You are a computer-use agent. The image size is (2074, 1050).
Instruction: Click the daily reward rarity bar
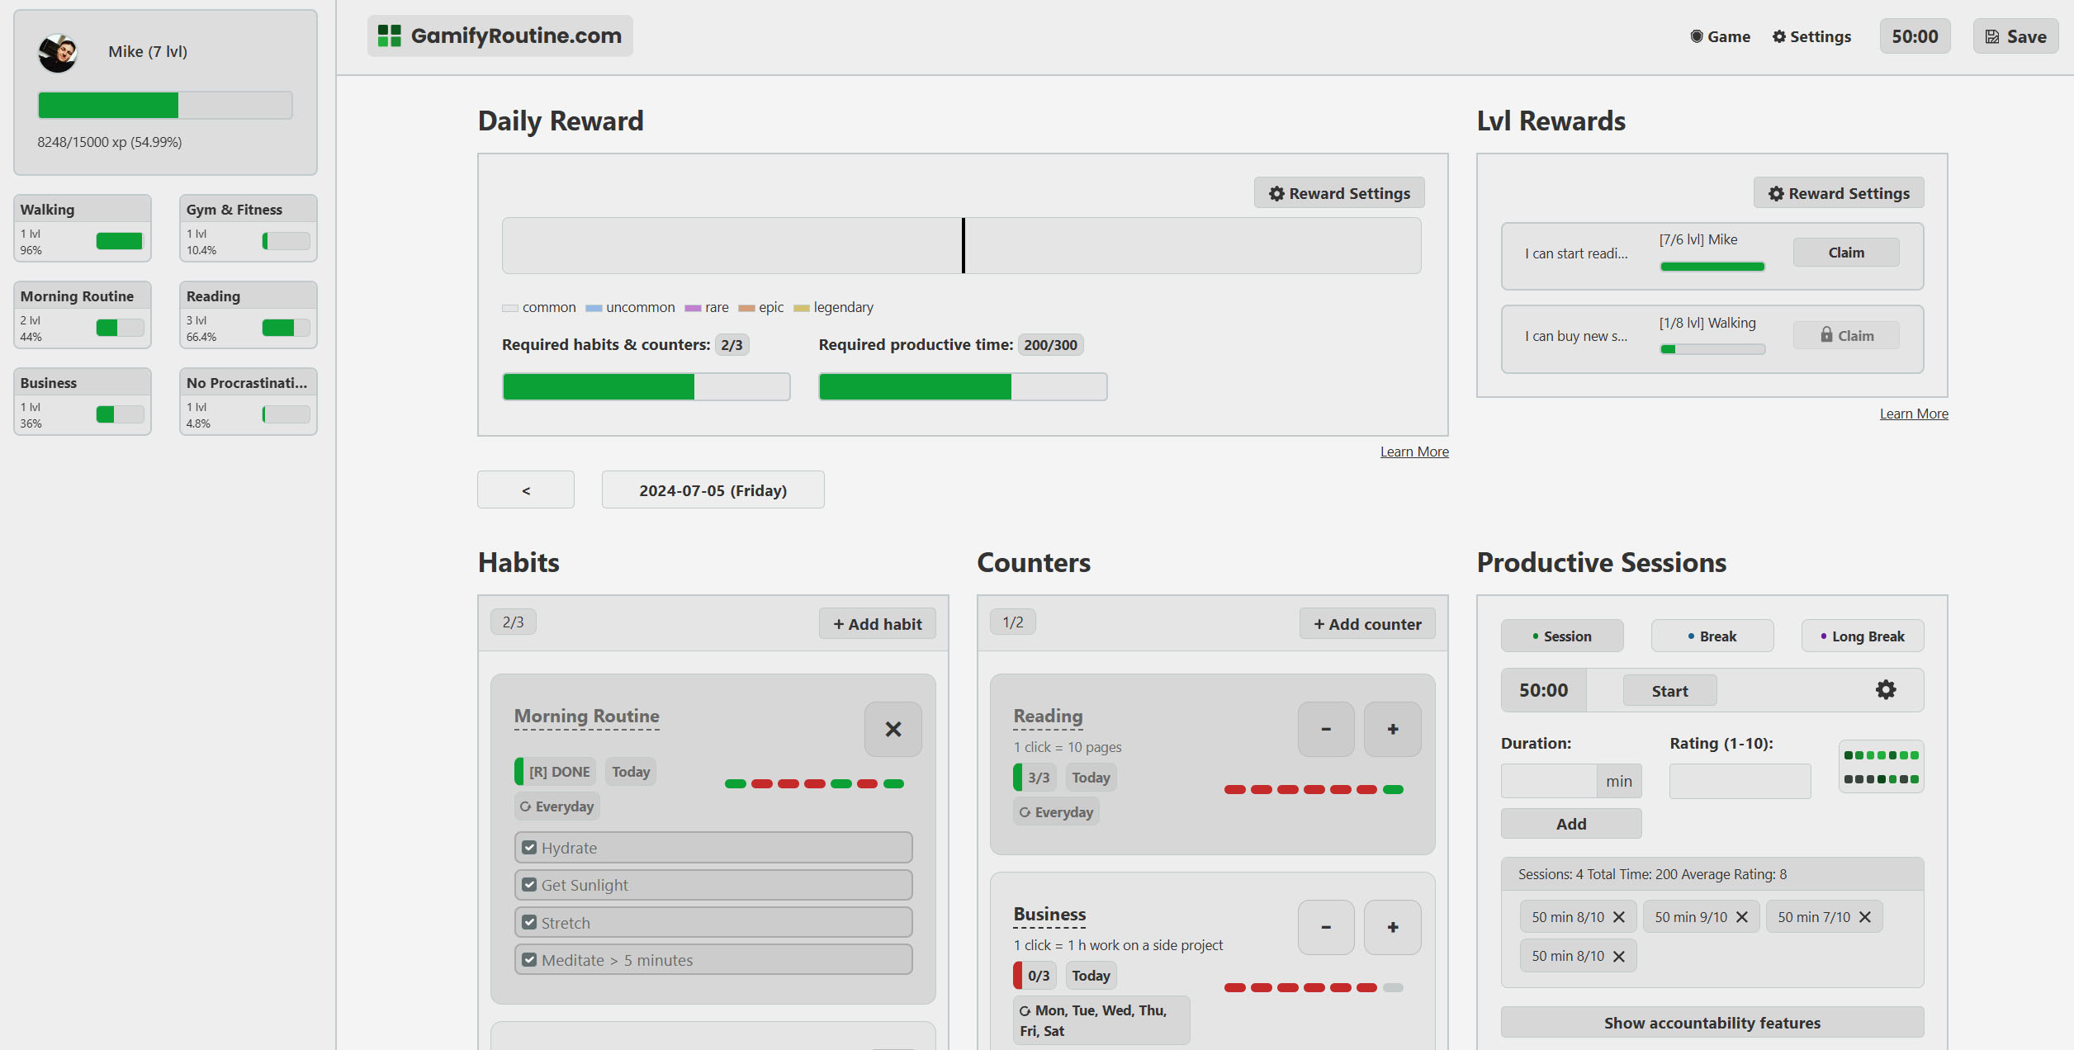click(x=962, y=245)
